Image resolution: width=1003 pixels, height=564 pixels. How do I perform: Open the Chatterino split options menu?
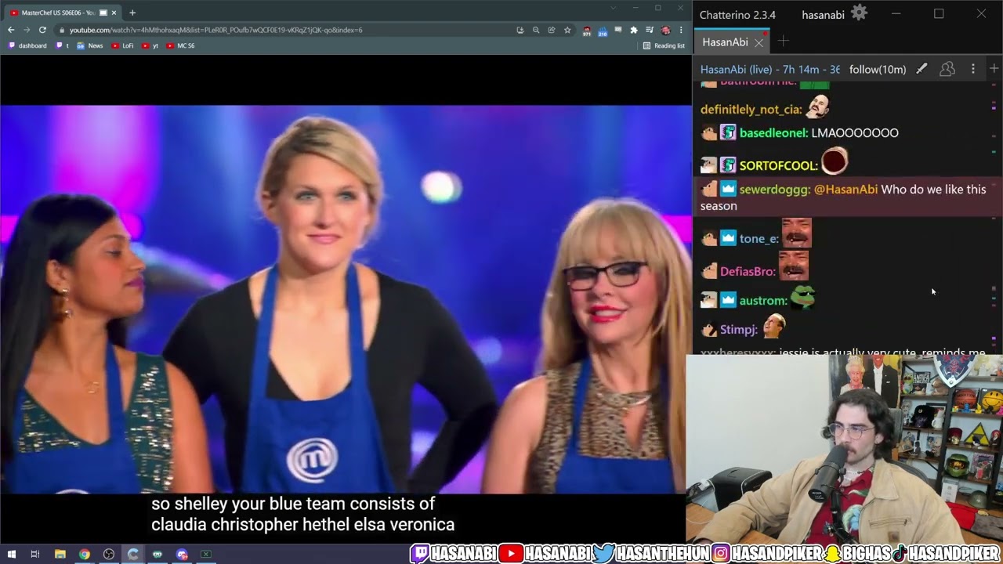click(x=973, y=69)
